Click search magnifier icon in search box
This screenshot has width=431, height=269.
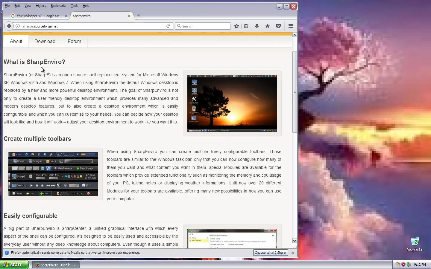click(179, 26)
